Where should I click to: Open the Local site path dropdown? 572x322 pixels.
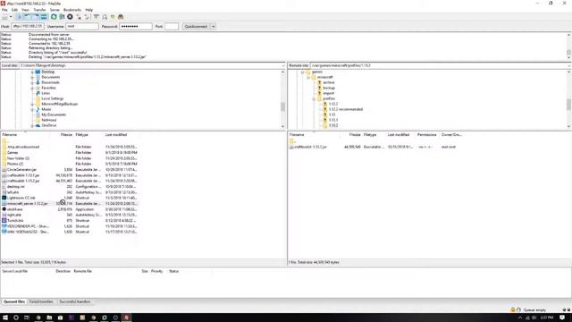[x=283, y=65]
